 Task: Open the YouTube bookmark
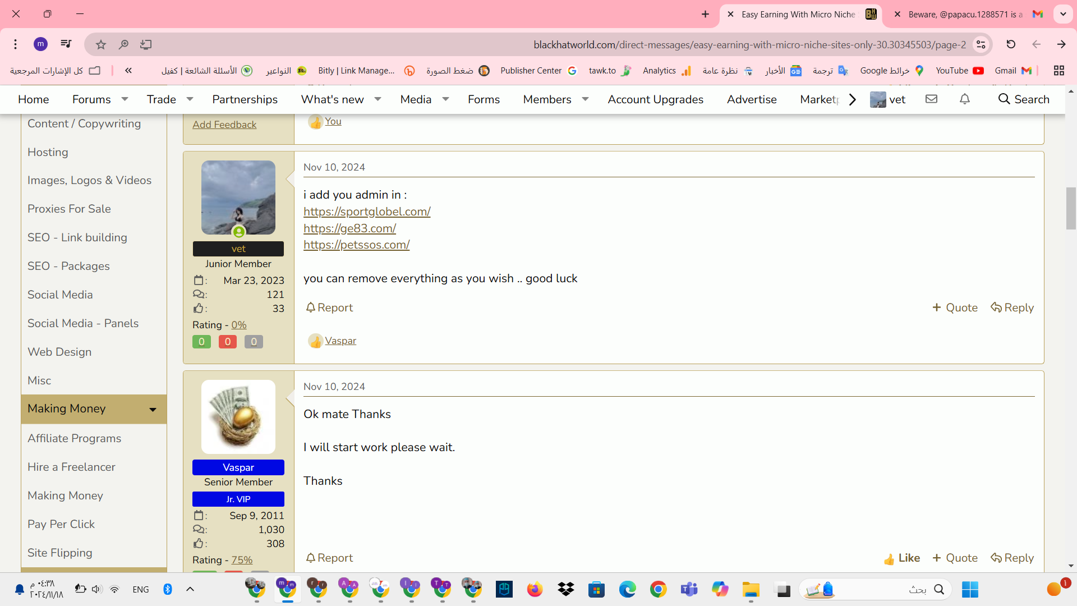(x=960, y=71)
